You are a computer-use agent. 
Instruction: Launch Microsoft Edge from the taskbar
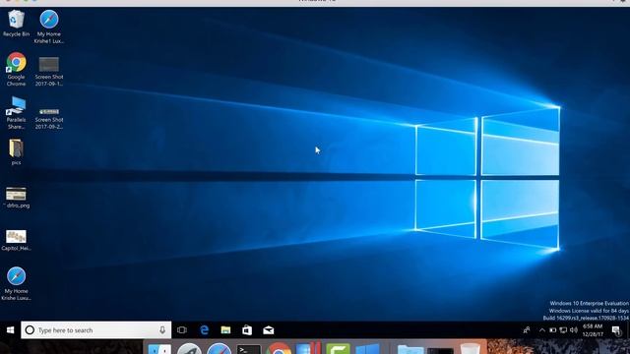204,330
